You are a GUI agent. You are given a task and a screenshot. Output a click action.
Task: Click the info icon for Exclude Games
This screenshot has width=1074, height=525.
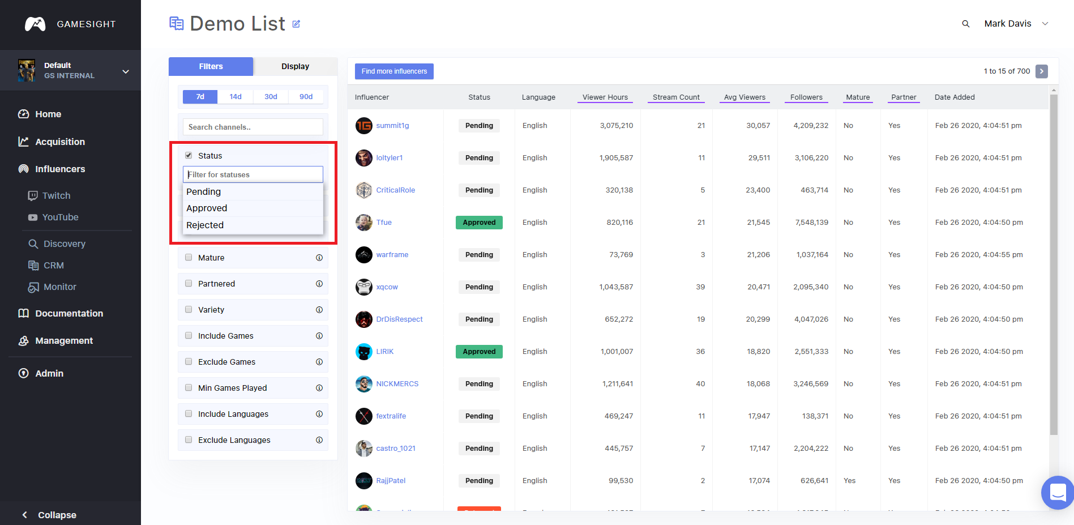pos(319,362)
